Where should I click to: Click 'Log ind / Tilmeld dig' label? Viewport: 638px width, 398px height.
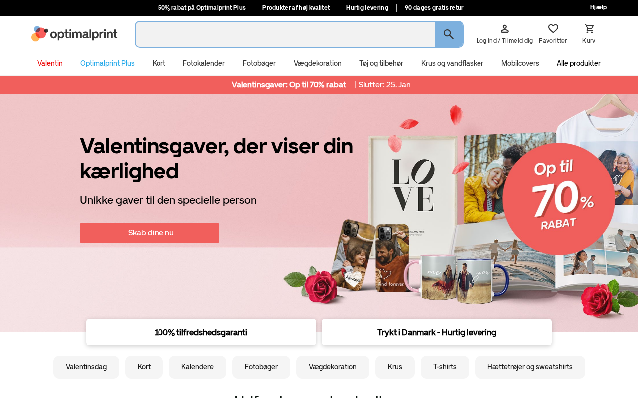point(504,41)
